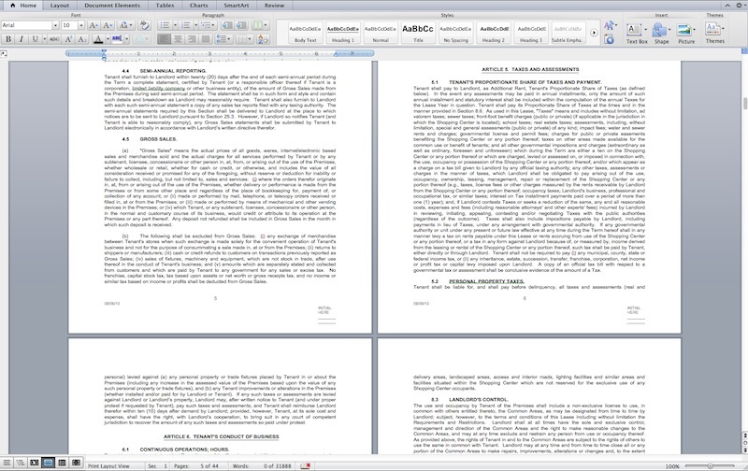Click the numbered list button

tap(186, 25)
